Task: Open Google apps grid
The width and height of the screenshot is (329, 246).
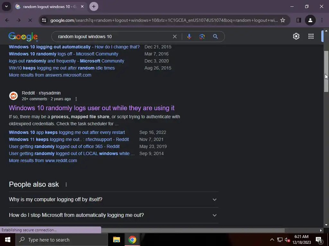Action: point(311,37)
